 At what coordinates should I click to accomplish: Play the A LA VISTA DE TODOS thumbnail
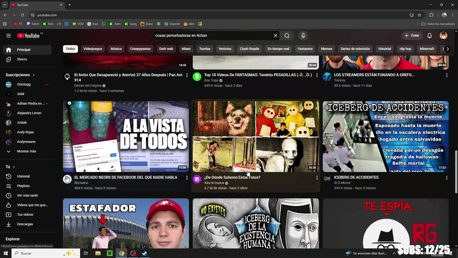[x=126, y=137]
